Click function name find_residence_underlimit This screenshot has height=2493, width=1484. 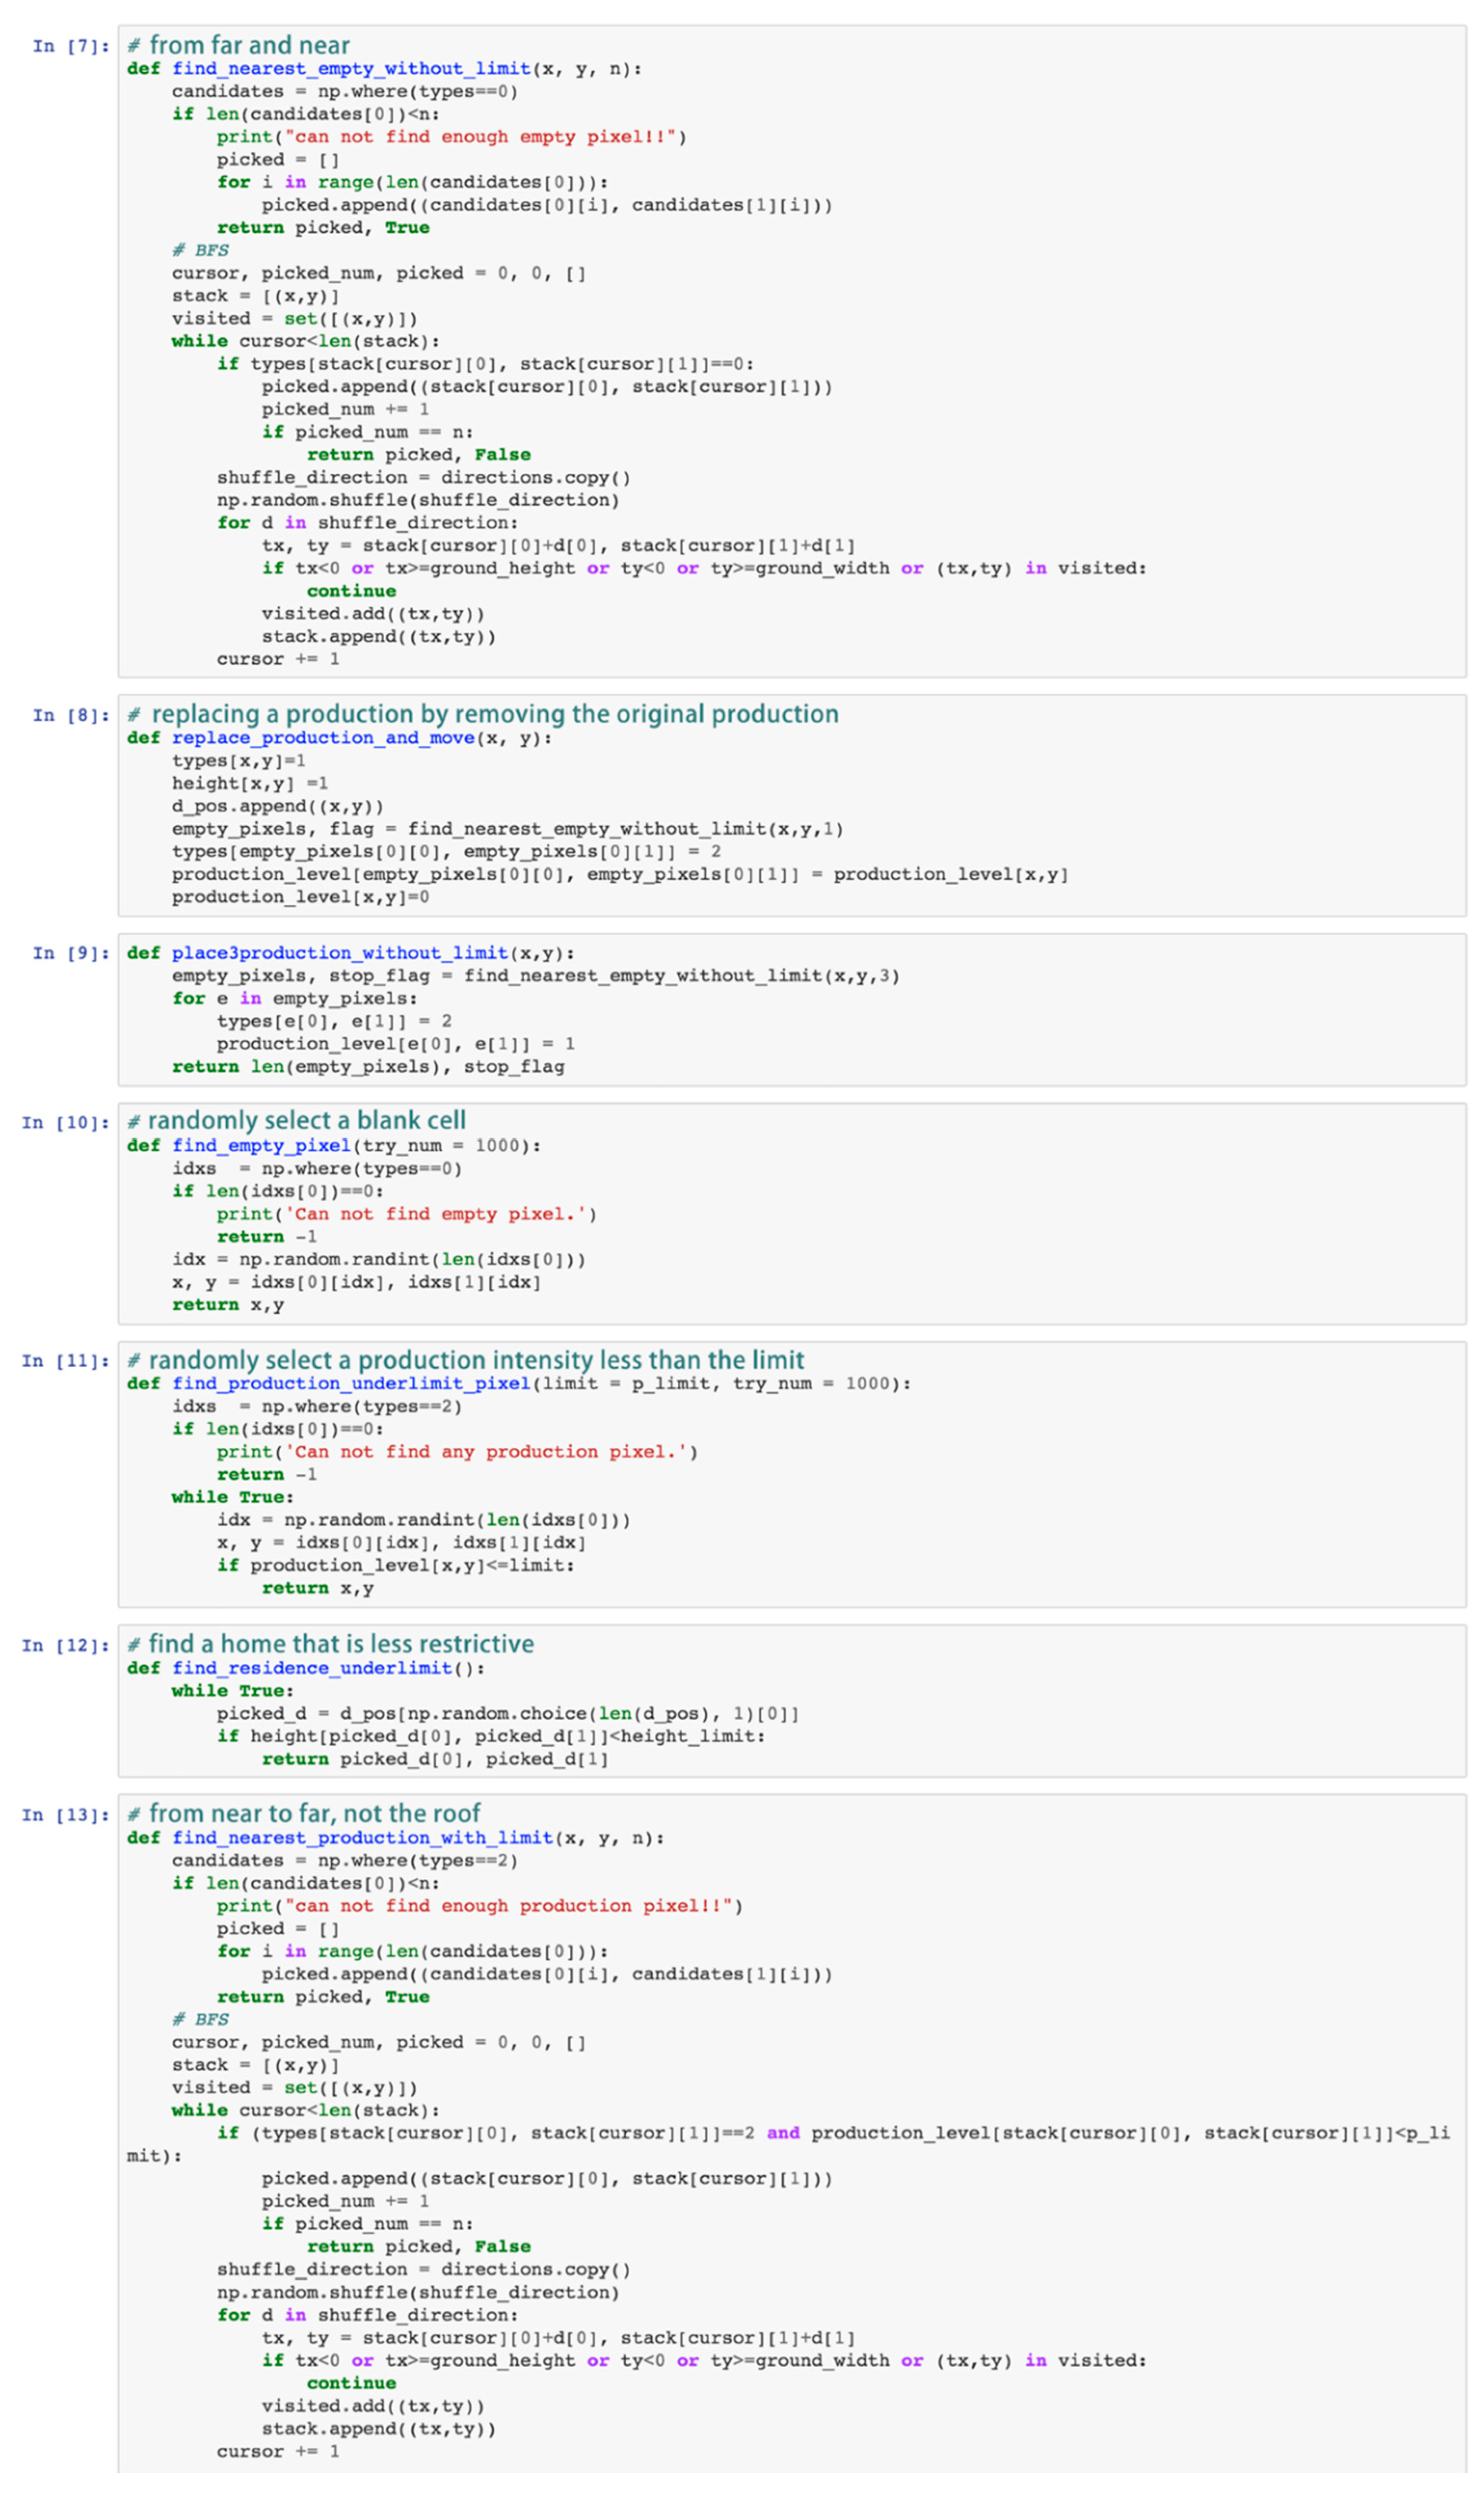point(312,1668)
